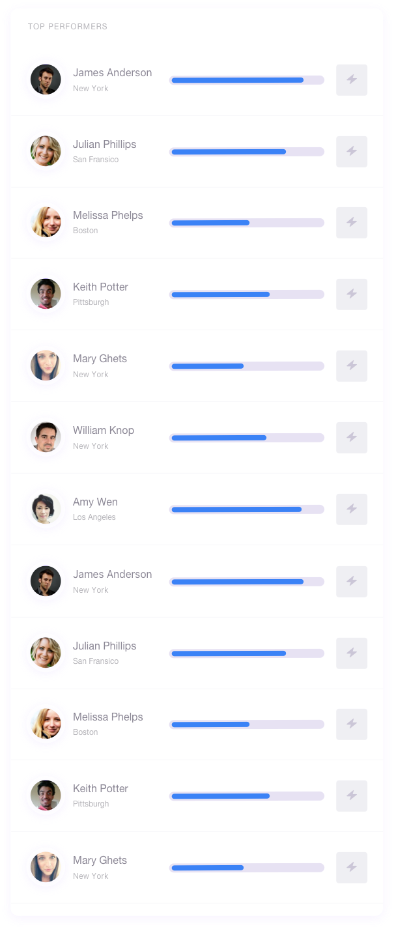Select the second Keith Potter avatar picture
This screenshot has width=394, height=929.
[46, 795]
